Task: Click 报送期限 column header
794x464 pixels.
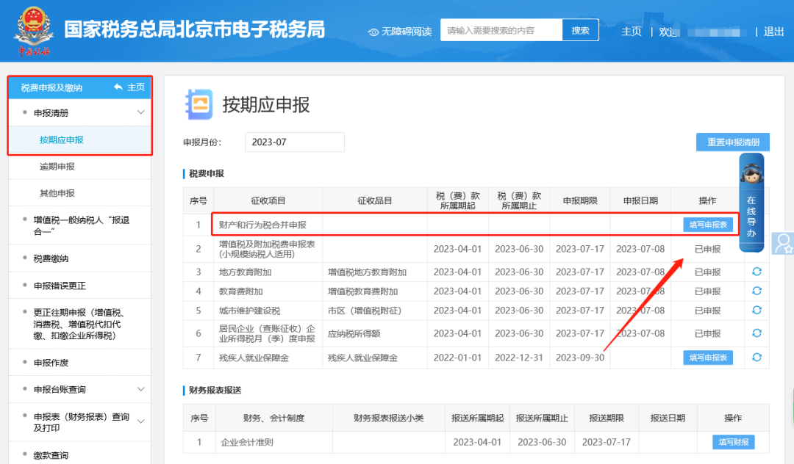Action: tap(606, 418)
